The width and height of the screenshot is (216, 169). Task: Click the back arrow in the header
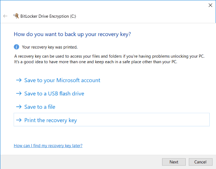(5, 16)
